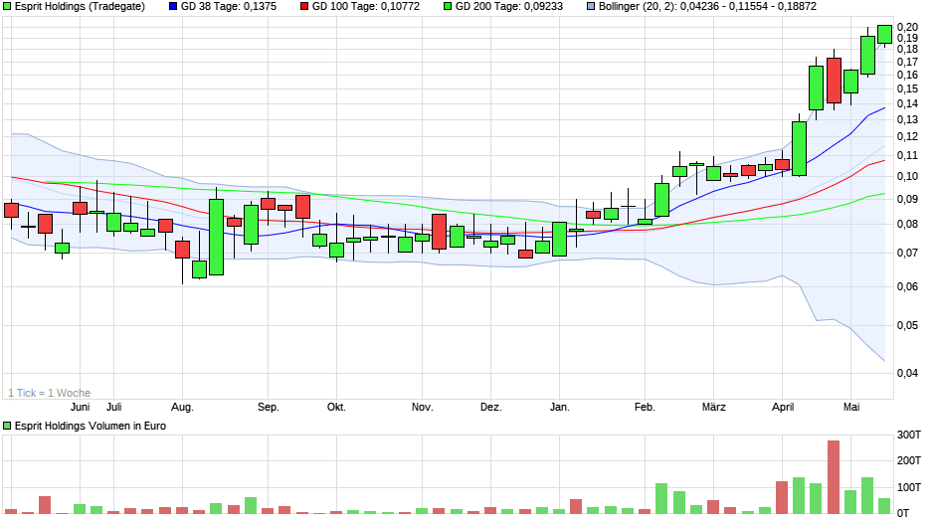Viewport: 935px width, 523px height.
Task: Click the 300T volume axis label
Action: point(909,435)
